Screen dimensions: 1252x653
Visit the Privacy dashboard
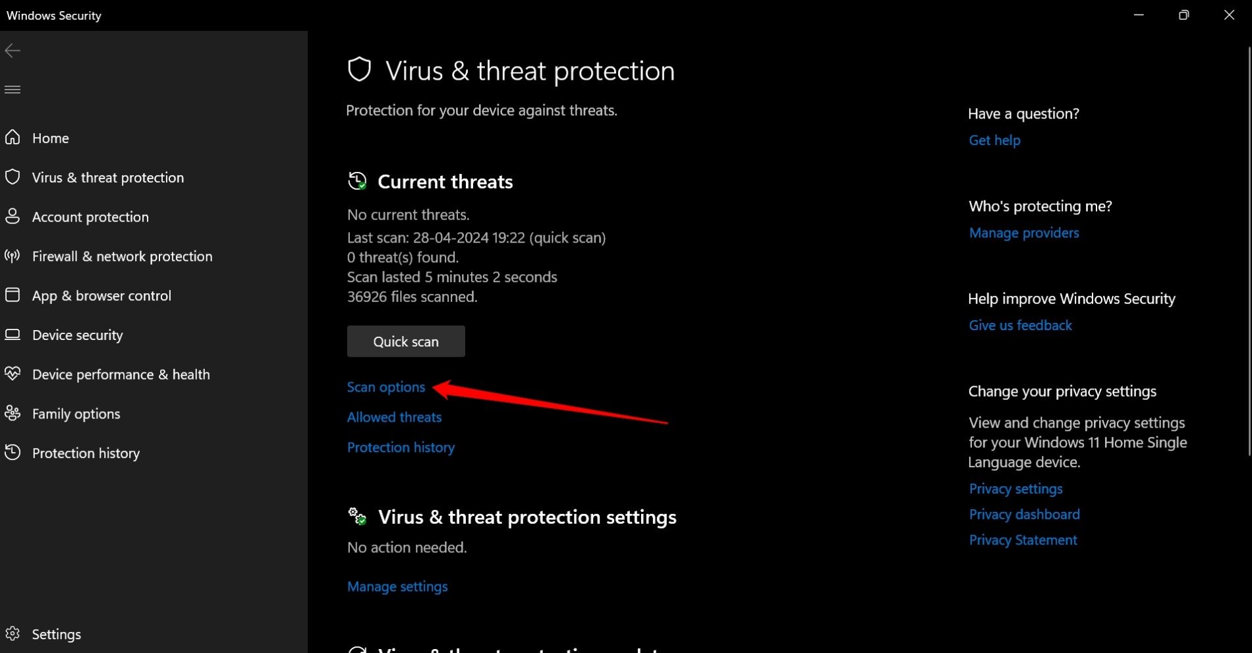tap(1024, 514)
